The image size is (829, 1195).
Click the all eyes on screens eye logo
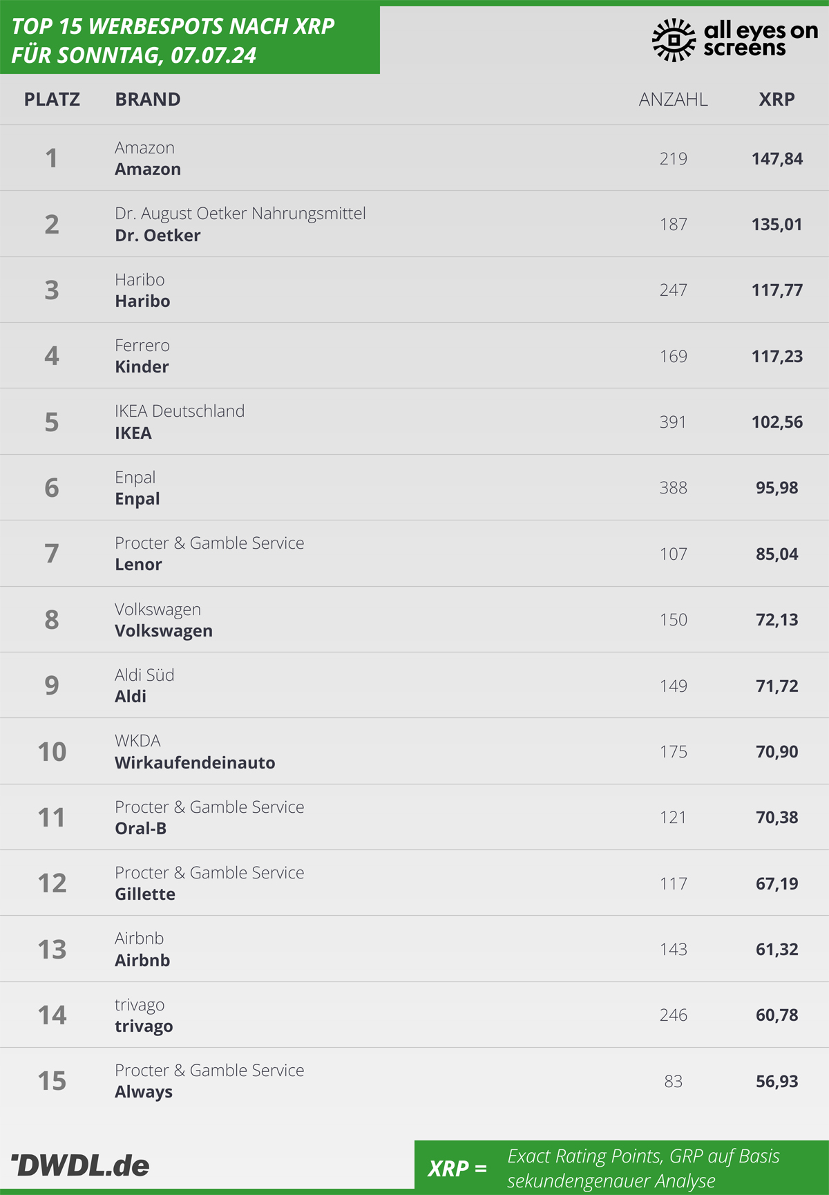coord(674,40)
